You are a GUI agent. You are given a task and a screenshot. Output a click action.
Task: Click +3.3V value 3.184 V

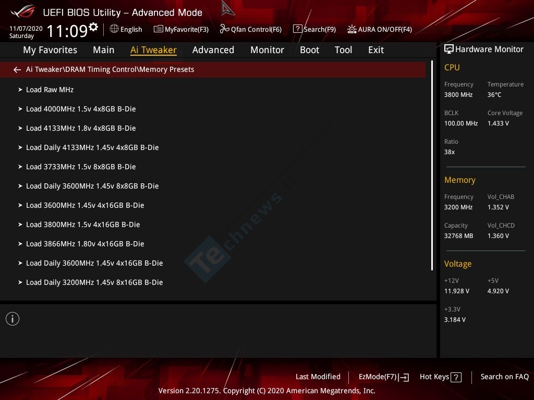point(455,320)
